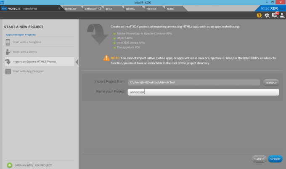Image resolution: width=286 pixels, height=169 pixels.
Task: Click the XDK Projects logo icon
Action: coord(4,8)
